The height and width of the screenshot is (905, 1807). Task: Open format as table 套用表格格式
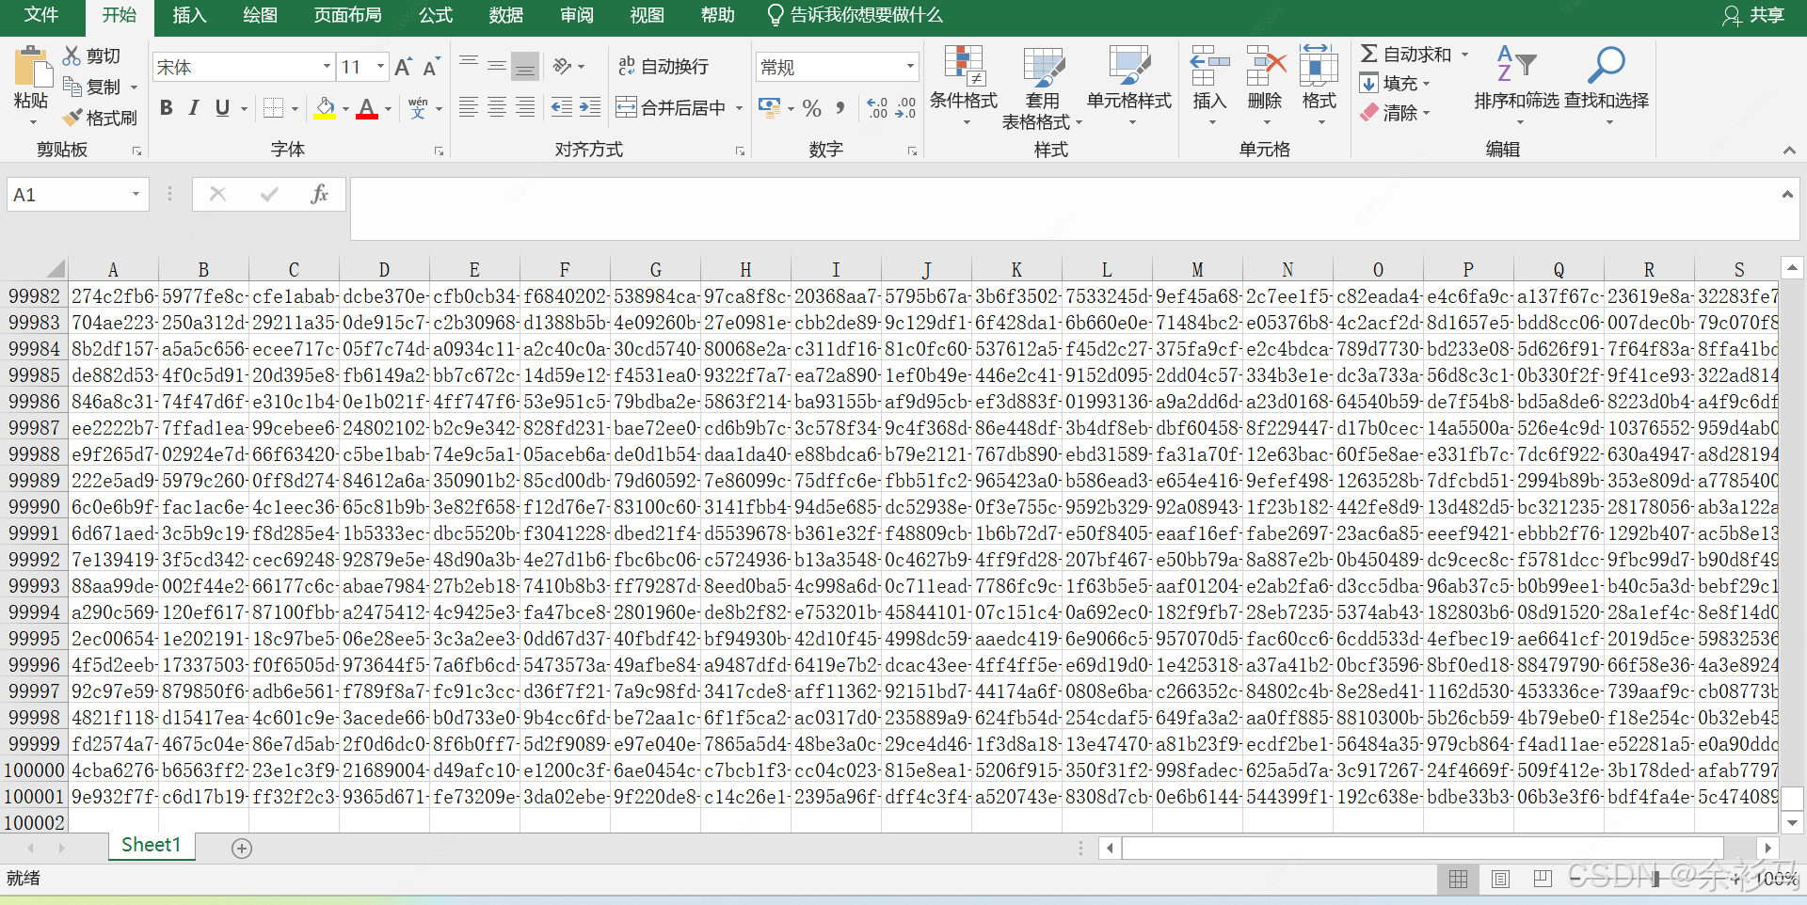(x=1042, y=87)
